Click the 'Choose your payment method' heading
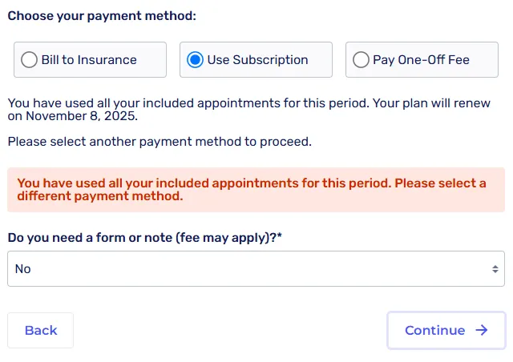The height and width of the screenshot is (362, 513). point(102,15)
